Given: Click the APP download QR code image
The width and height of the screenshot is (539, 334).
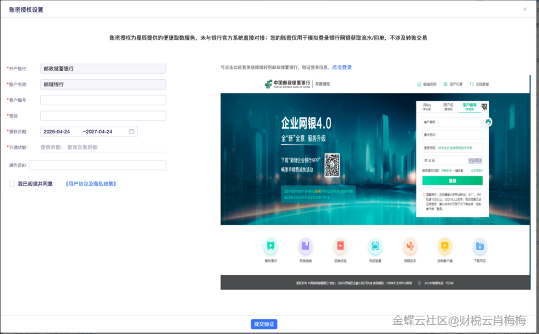Looking at the screenshot, I should 332,165.
